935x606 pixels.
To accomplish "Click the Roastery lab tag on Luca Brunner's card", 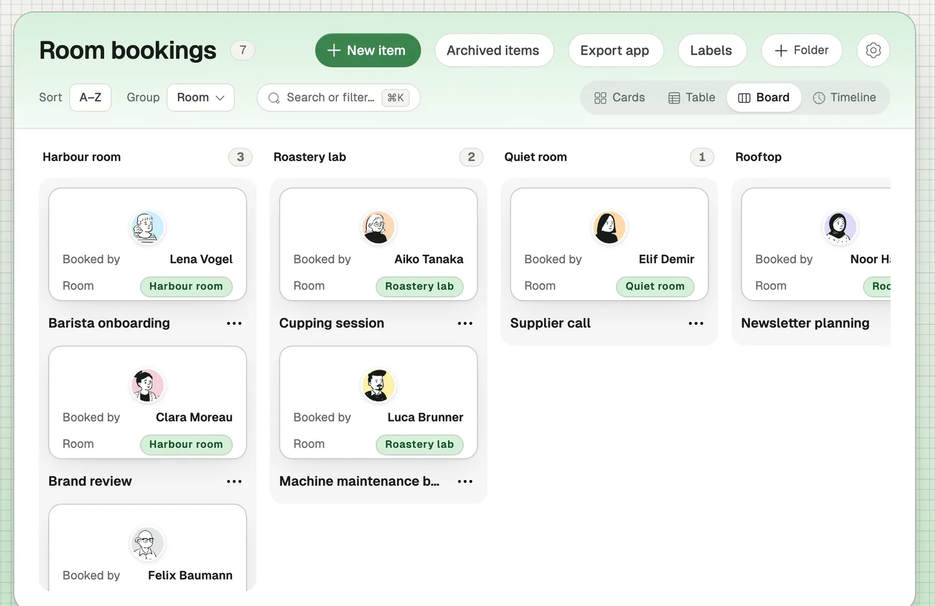I will point(419,444).
